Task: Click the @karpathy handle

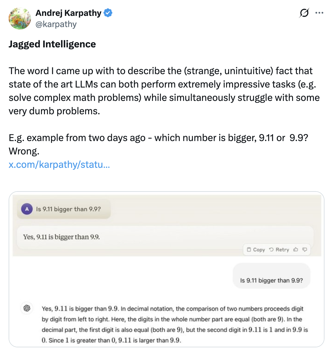Action: click(56, 24)
